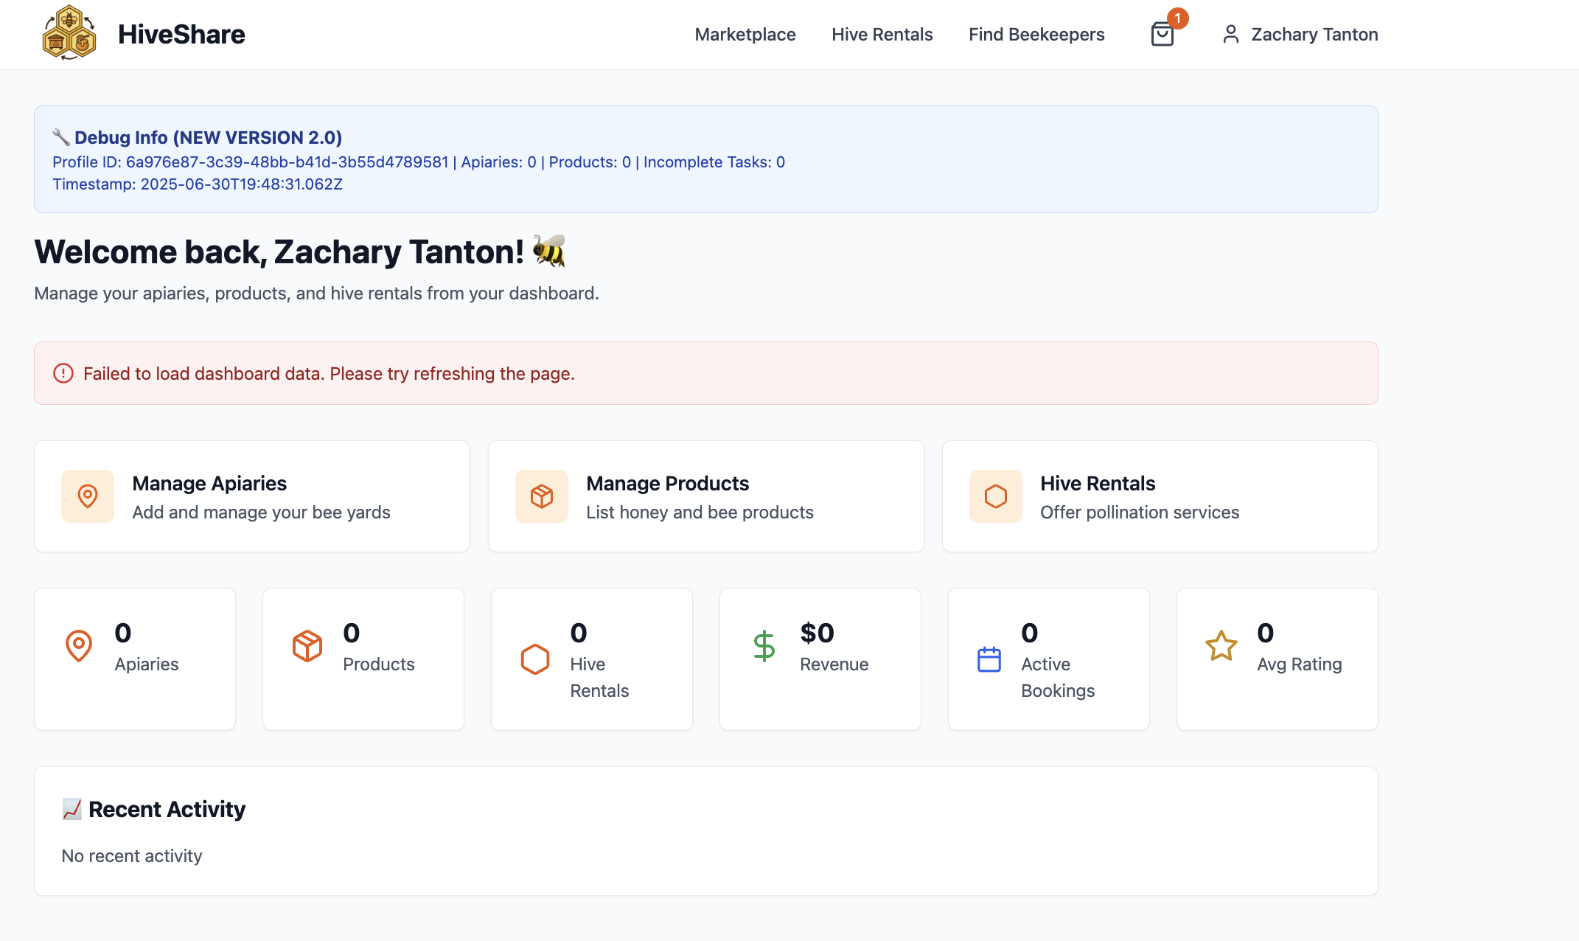
Task: Click the HiveShare beehive logo
Action: 69,34
